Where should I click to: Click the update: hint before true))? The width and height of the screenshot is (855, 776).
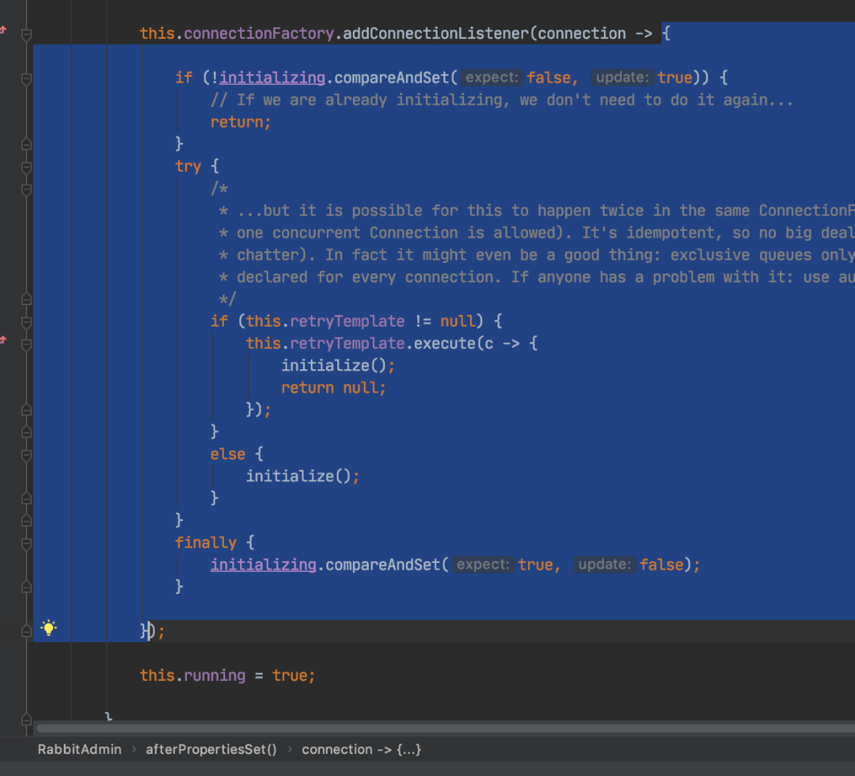tap(622, 78)
